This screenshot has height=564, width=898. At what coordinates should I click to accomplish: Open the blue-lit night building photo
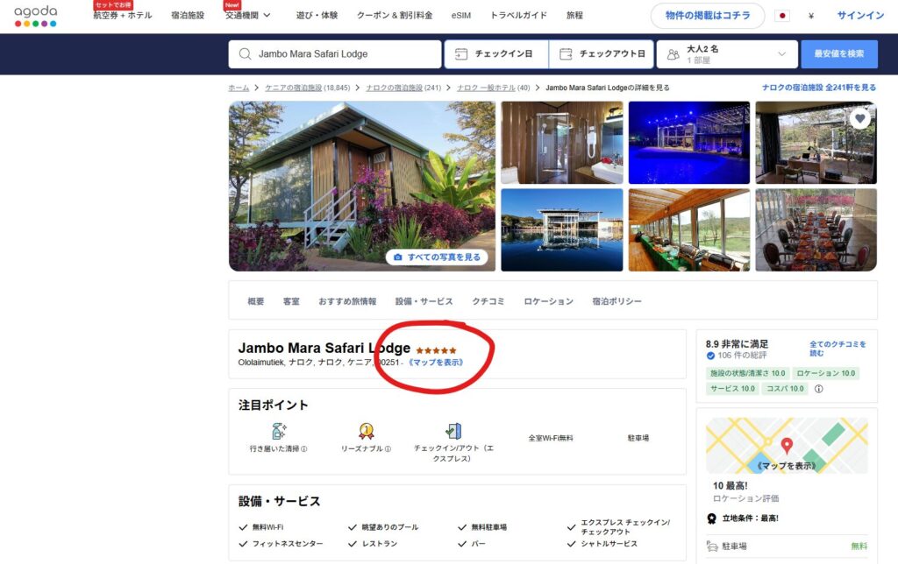point(689,143)
